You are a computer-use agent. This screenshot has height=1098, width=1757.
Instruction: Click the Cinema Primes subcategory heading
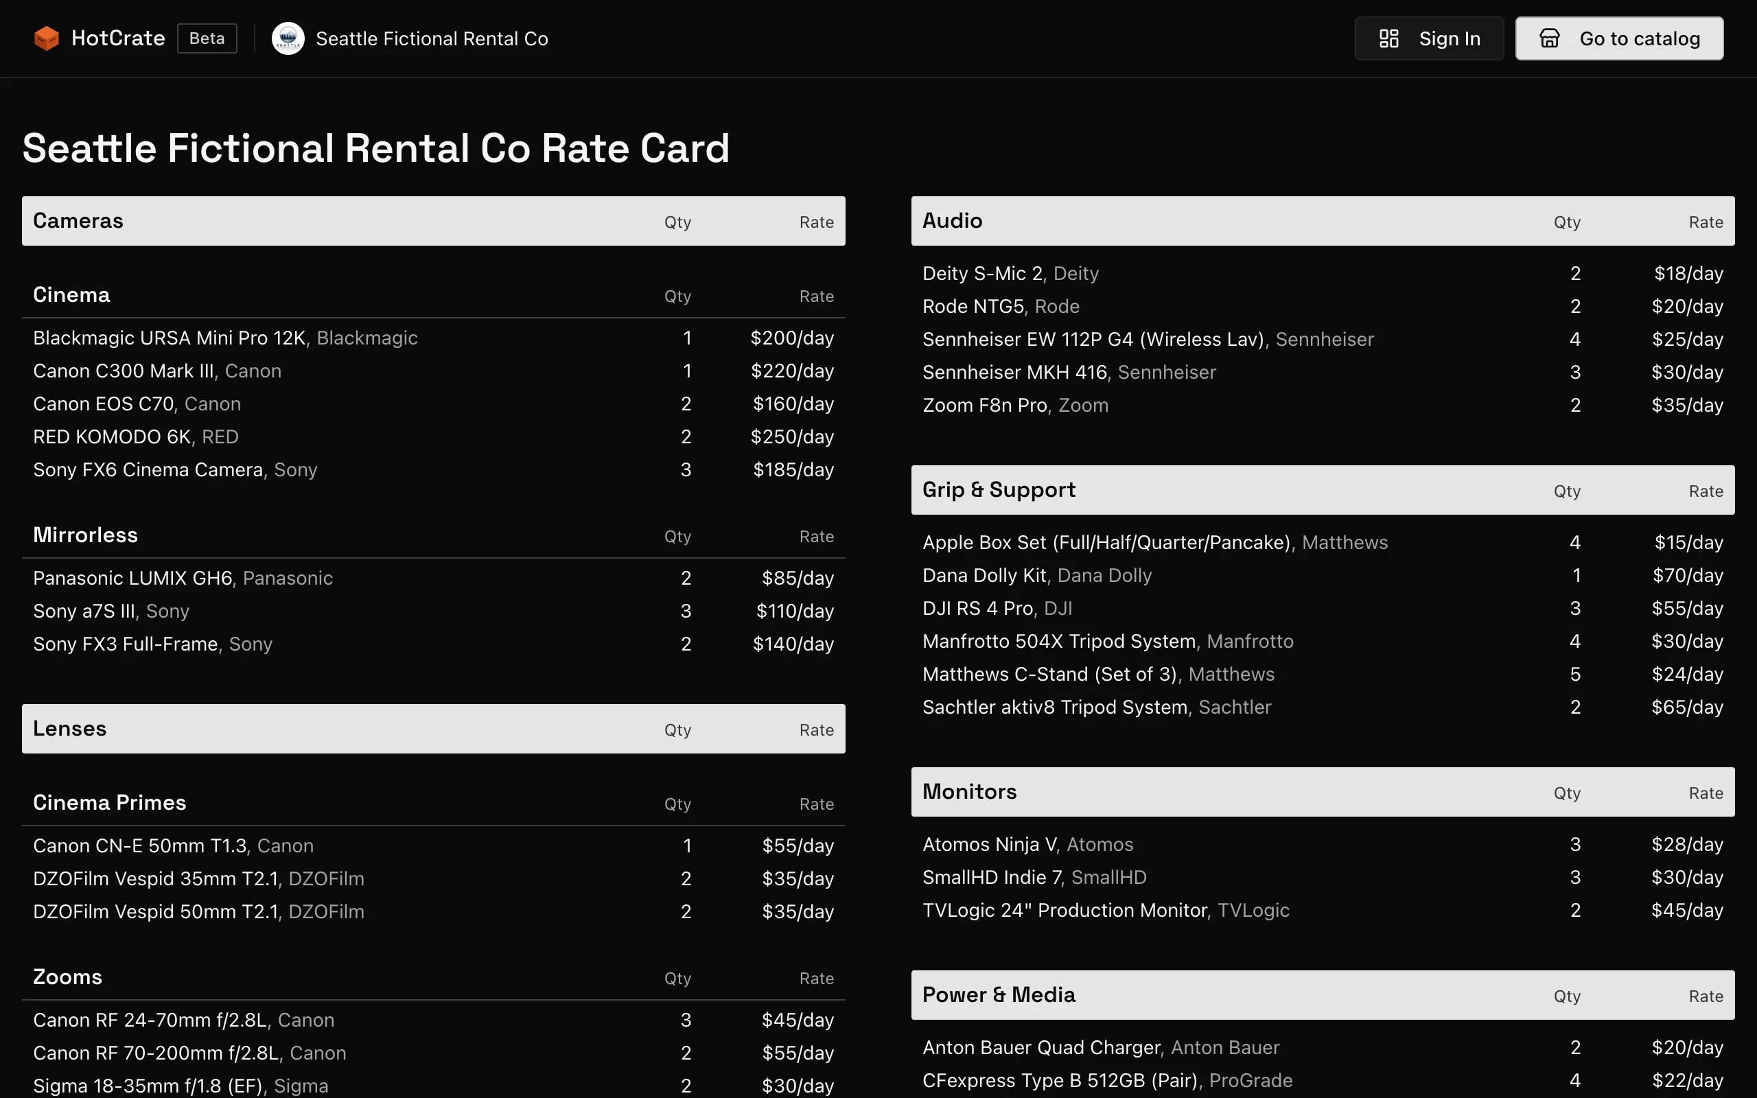(x=110, y=802)
